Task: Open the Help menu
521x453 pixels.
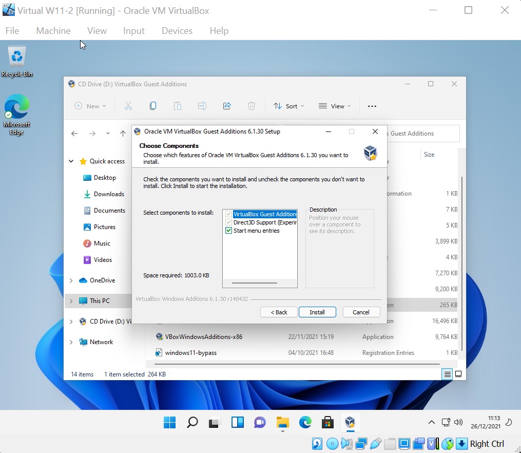Action: pyautogui.click(x=219, y=31)
